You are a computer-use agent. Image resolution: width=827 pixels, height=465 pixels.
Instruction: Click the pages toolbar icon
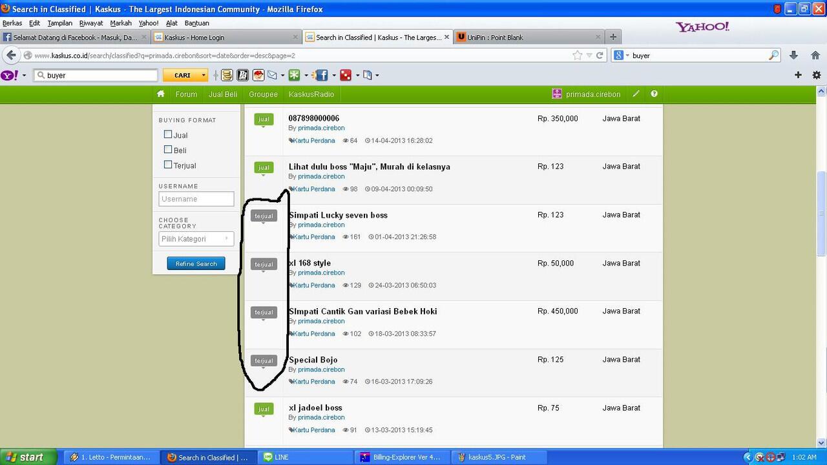point(367,76)
